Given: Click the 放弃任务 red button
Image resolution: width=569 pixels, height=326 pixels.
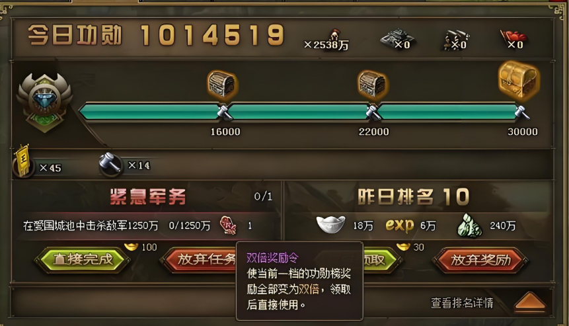Looking at the screenshot, I should tap(199, 259).
